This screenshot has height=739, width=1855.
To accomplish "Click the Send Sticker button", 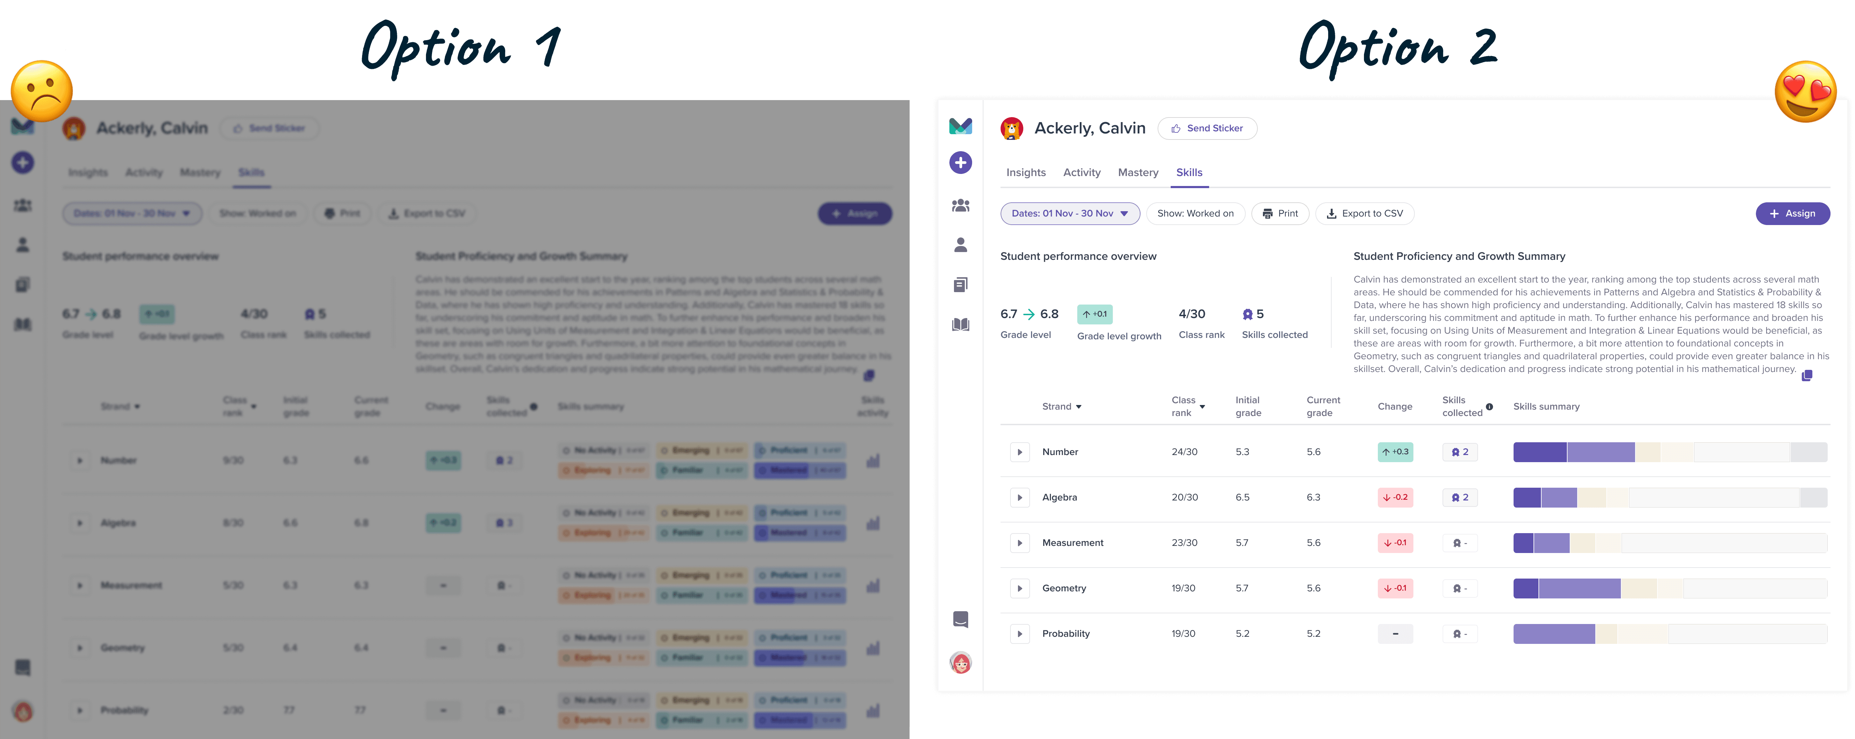I will pos(1207,129).
